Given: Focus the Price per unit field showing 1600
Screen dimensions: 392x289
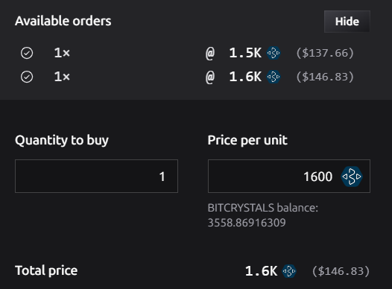Looking at the screenshot, I should (x=289, y=176).
